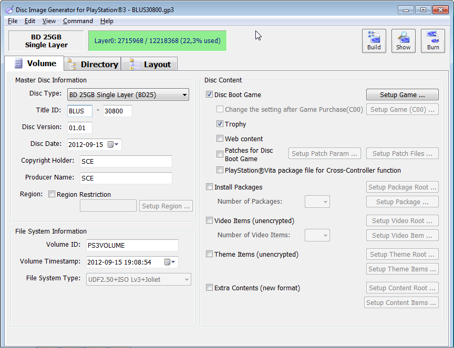Uncheck the Disc Boot Game checkbox
Image resolution: width=454 pixels, height=348 pixels.
coord(209,94)
